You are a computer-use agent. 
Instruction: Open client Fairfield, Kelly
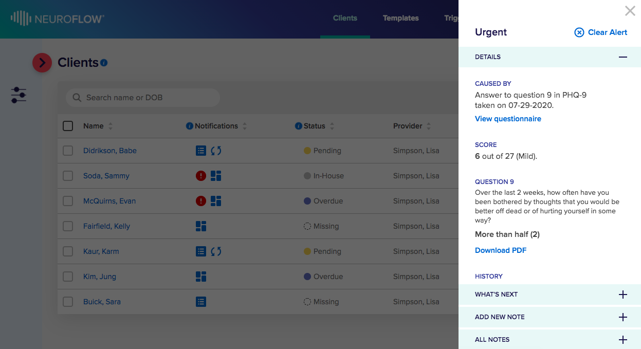click(106, 226)
